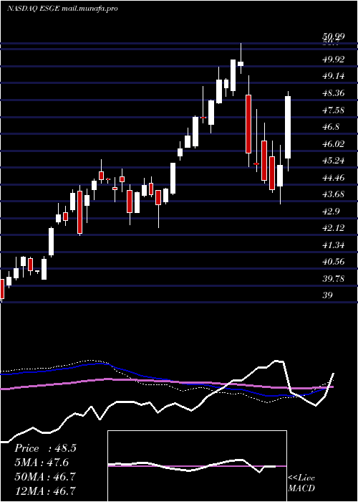Click the NASDAQ ESGE mail.munafa.pro title text
The height and width of the screenshot is (502, 358).
tap(62, 8)
